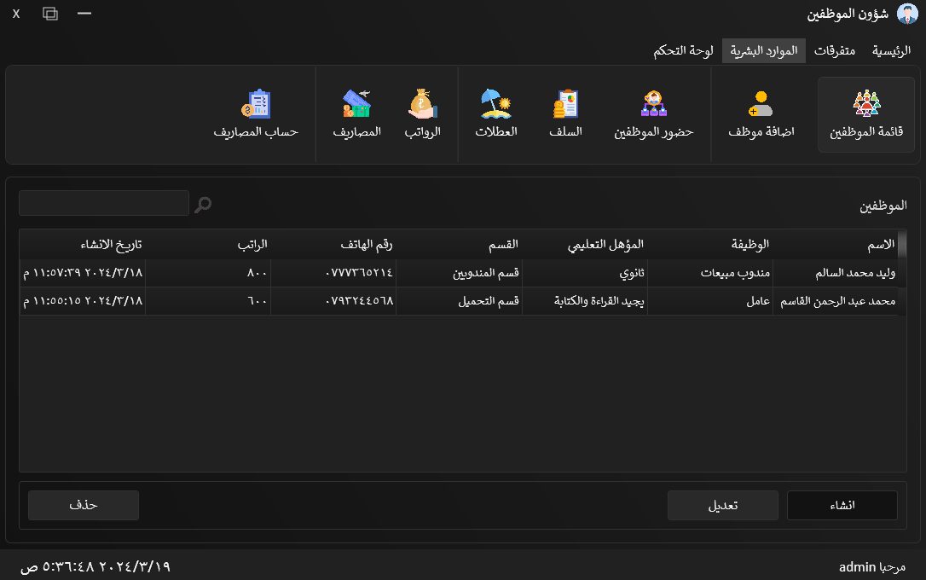Open the الرواتب salaries money bag icon
The width and height of the screenshot is (926, 580).
point(422,114)
